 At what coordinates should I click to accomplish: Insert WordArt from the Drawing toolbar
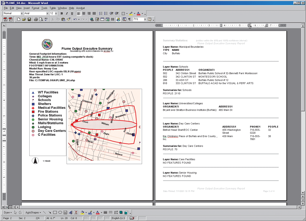pos(71,213)
